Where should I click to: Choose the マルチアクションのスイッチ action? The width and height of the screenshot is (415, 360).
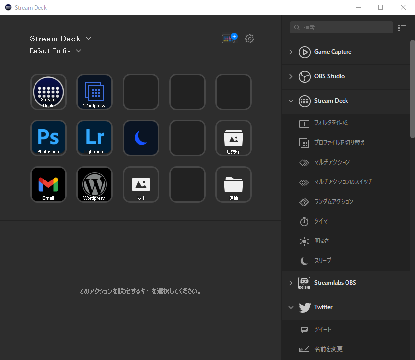point(346,182)
